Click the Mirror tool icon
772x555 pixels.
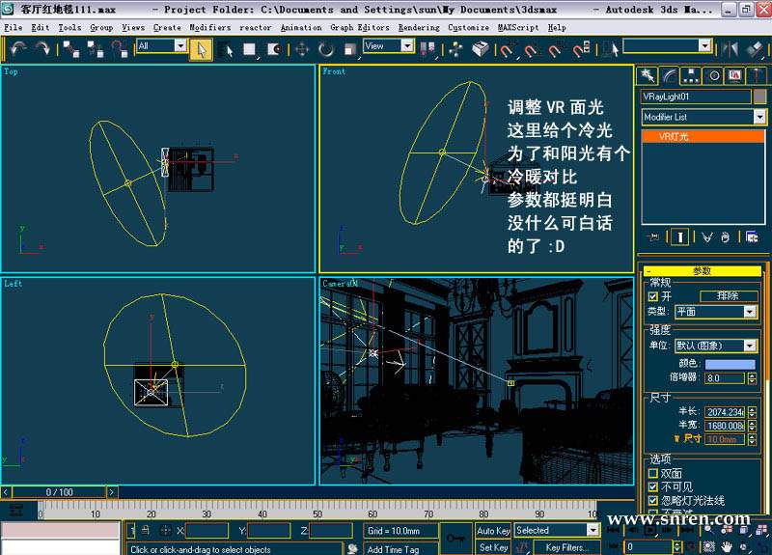click(731, 49)
